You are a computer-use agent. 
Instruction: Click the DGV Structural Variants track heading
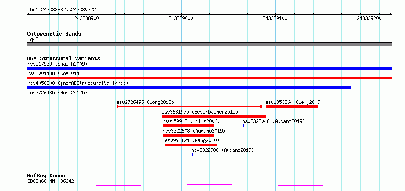pos(64,58)
